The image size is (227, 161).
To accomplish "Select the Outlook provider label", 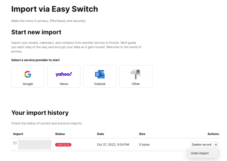I will [x=100, y=84].
